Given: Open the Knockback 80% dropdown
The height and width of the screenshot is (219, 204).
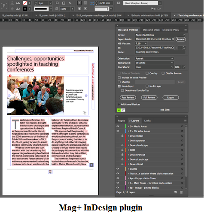Looking at the screenshot, I should 184,67.
